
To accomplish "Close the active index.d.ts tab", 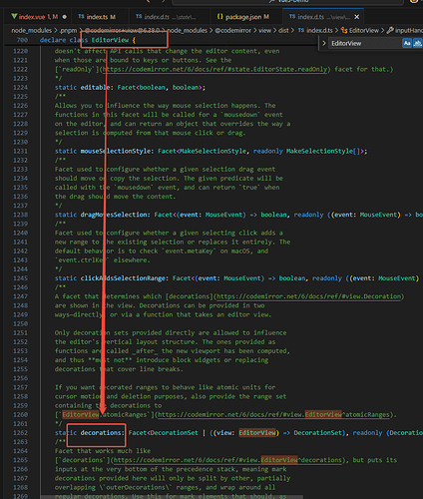I will click(x=357, y=17).
